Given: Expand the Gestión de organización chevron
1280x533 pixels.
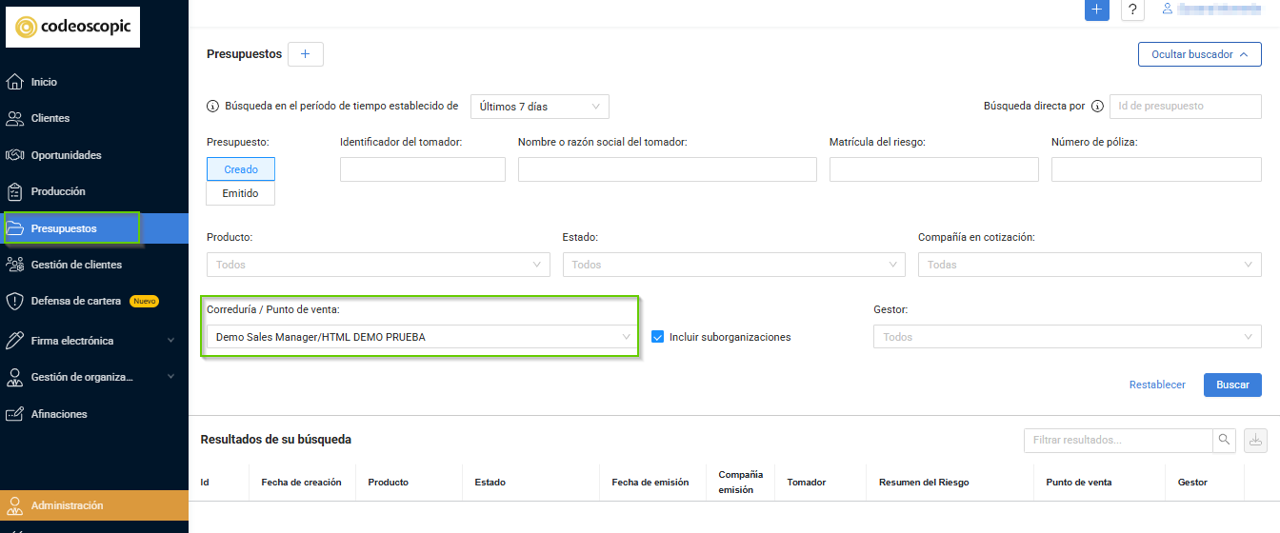Looking at the screenshot, I should click(x=171, y=377).
